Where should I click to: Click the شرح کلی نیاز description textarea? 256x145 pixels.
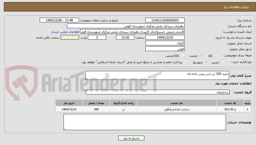point(157,75)
